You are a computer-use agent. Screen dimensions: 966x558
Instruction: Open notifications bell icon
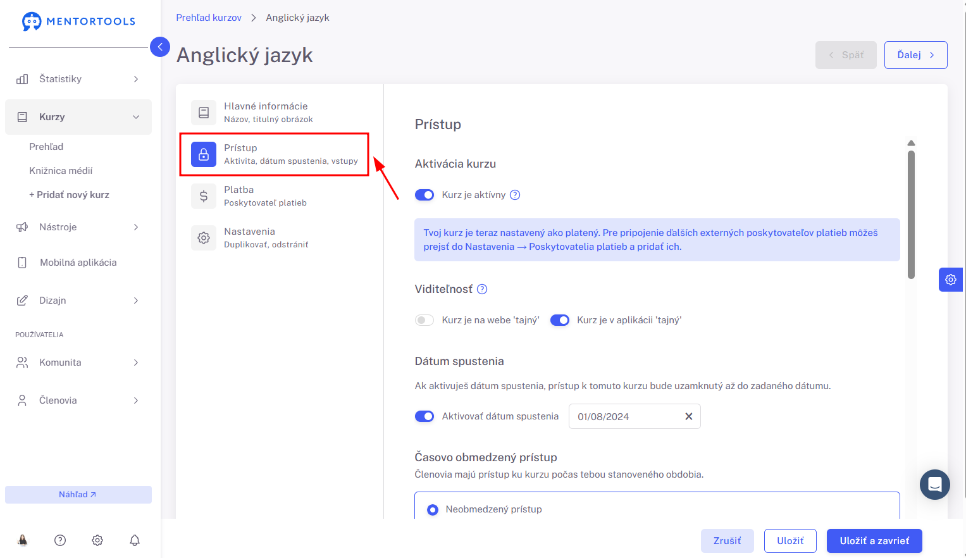coord(135,540)
